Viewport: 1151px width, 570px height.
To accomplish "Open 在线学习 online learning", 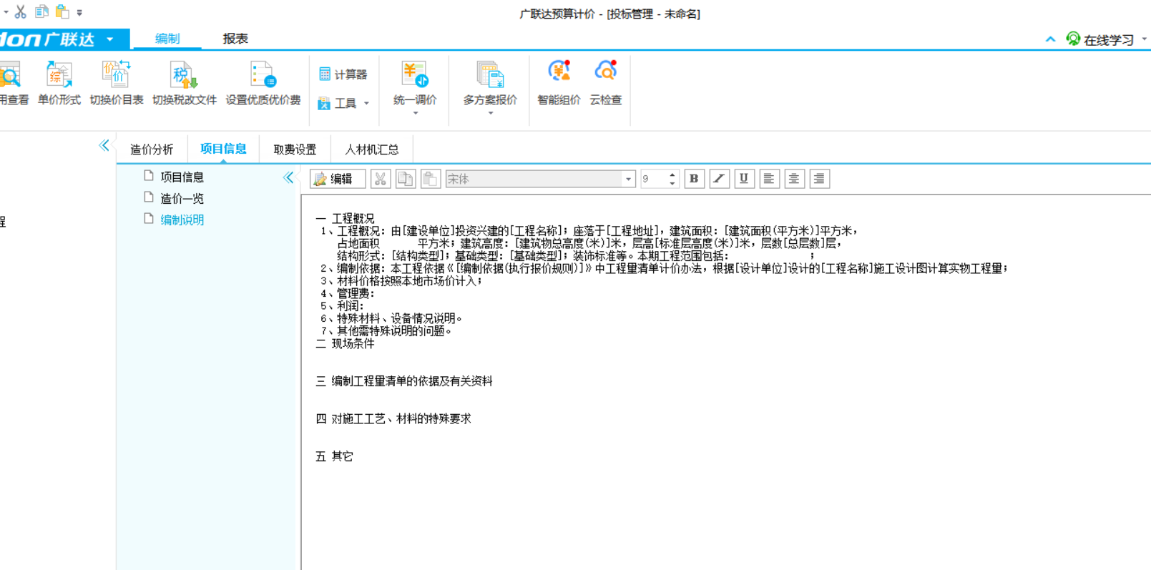I will pos(1100,39).
